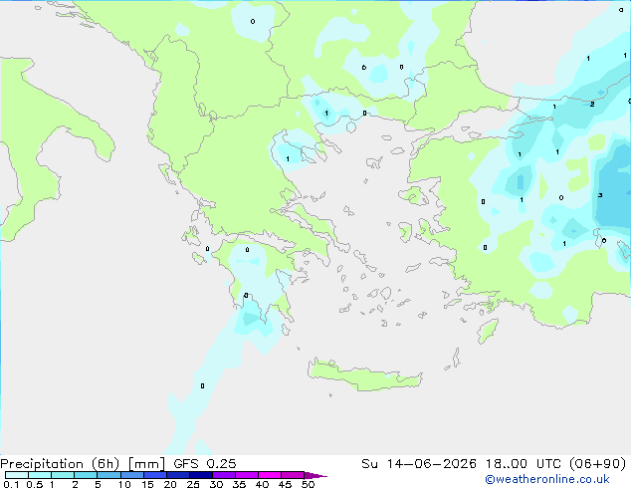Click the legend tick label "40"
Screen dimensions: 631x488
tap(262, 484)
